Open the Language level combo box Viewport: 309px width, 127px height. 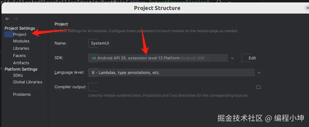[171, 73]
